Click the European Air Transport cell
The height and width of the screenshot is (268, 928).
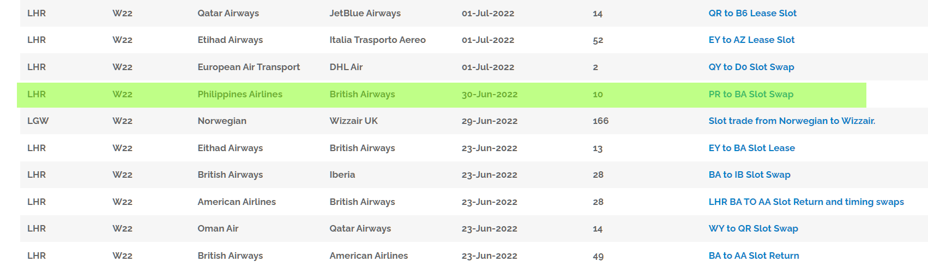pyautogui.click(x=248, y=67)
